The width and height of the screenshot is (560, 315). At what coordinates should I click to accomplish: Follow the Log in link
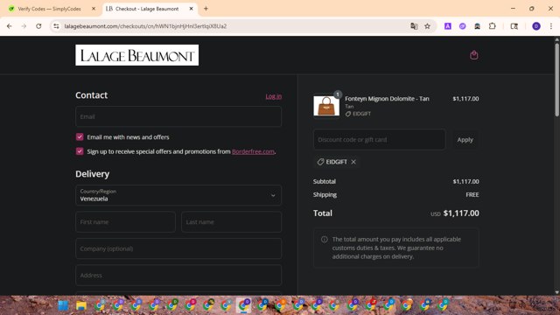pyautogui.click(x=274, y=96)
